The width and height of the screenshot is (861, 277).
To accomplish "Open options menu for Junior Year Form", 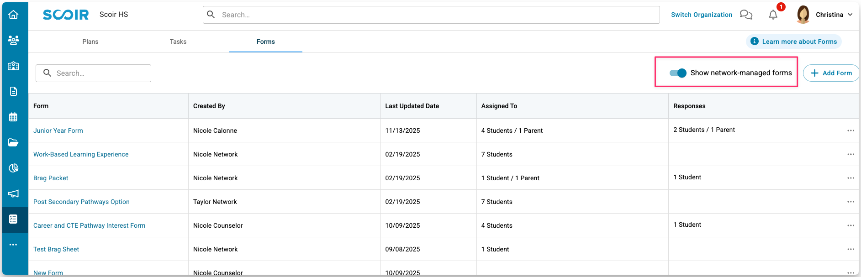I will pyautogui.click(x=850, y=131).
